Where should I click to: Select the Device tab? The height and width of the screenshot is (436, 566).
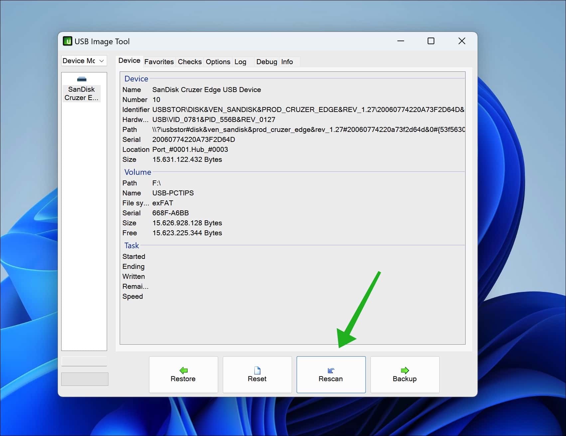coord(129,61)
